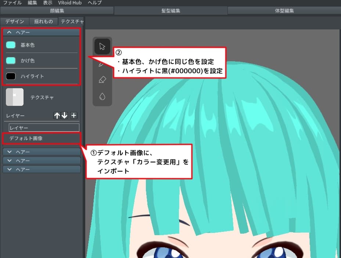The height and width of the screenshot is (258, 341).
Task: Open the ヘルプ menu
Action: tap(94, 3)
